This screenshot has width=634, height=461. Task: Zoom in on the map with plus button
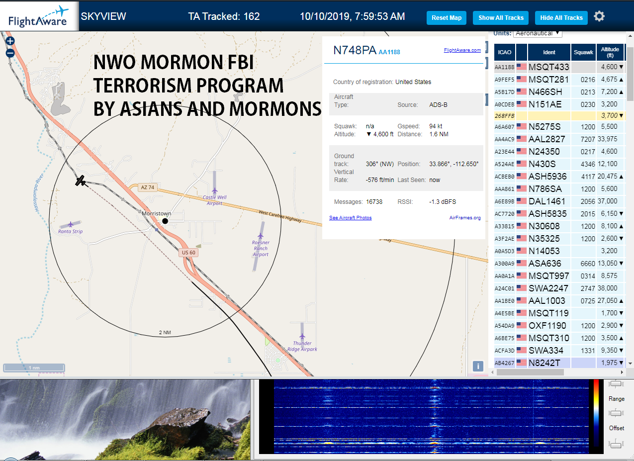point(10,41)
